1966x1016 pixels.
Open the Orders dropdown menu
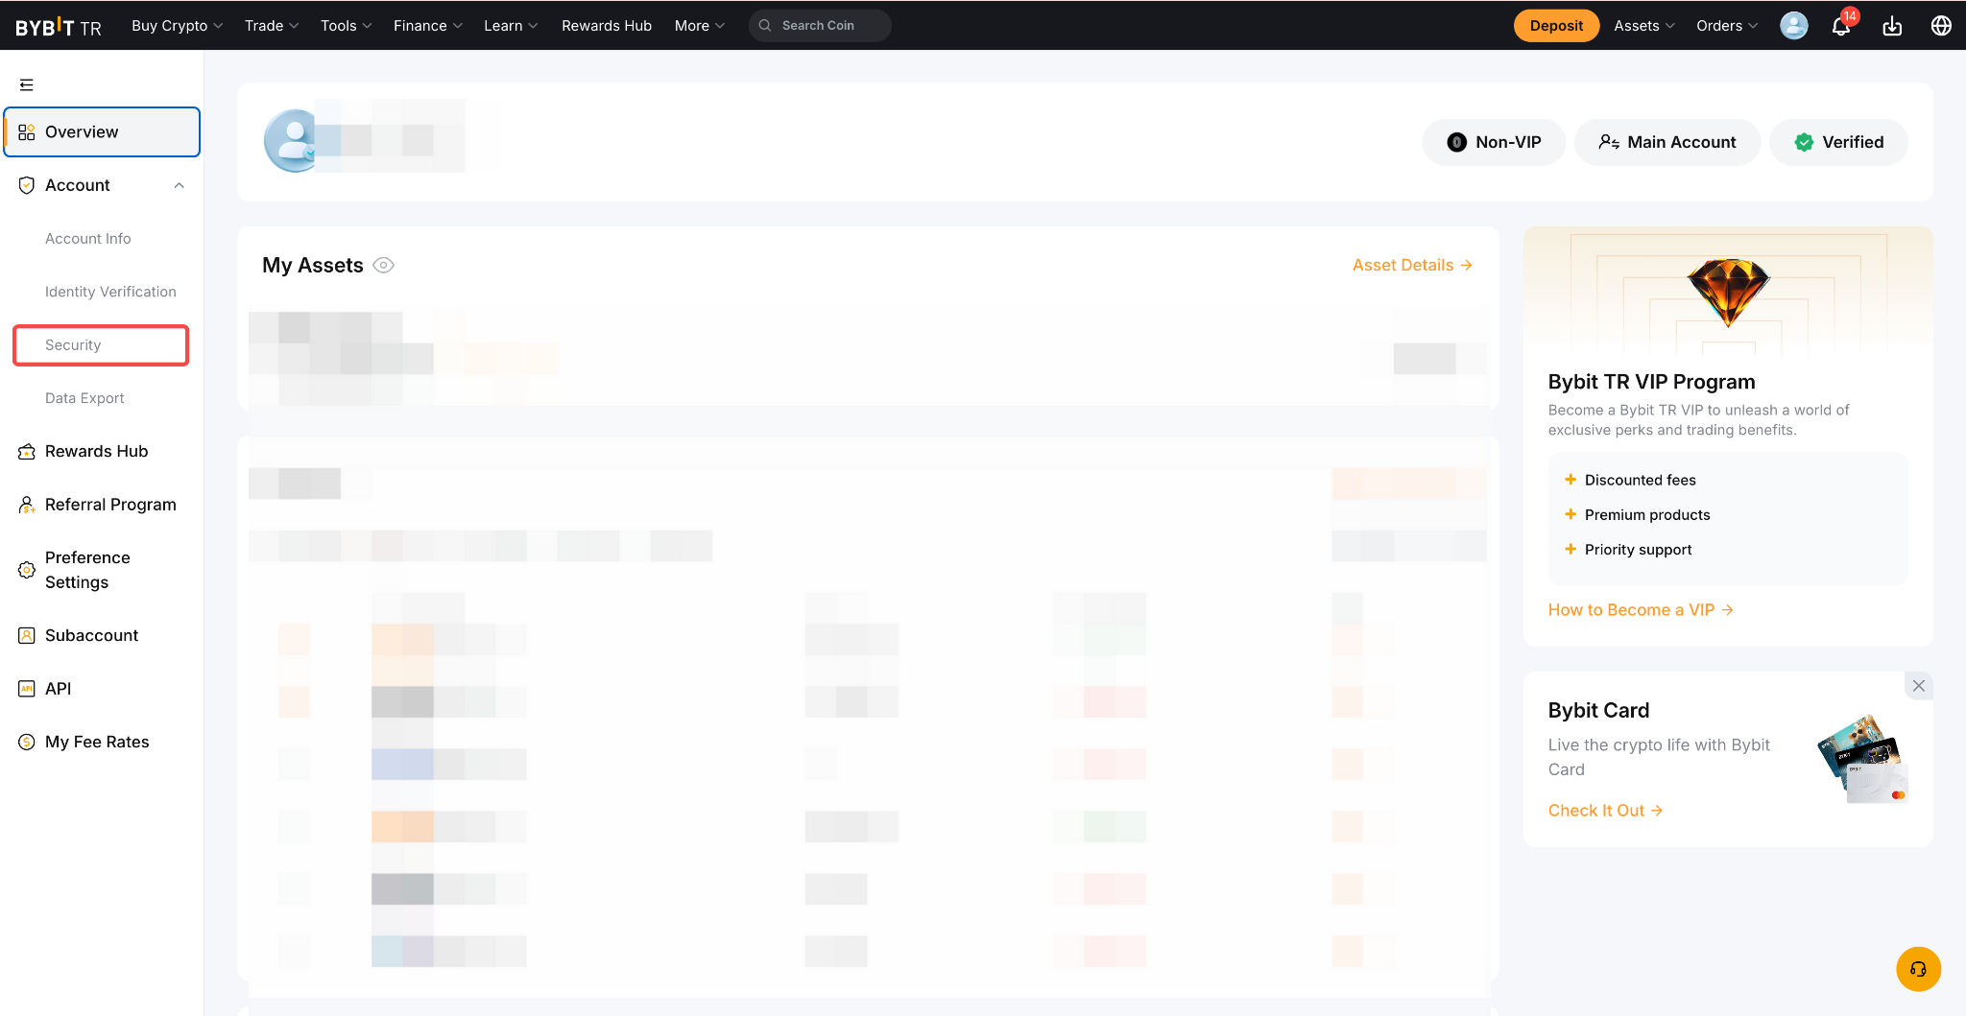click(1726, 26)
